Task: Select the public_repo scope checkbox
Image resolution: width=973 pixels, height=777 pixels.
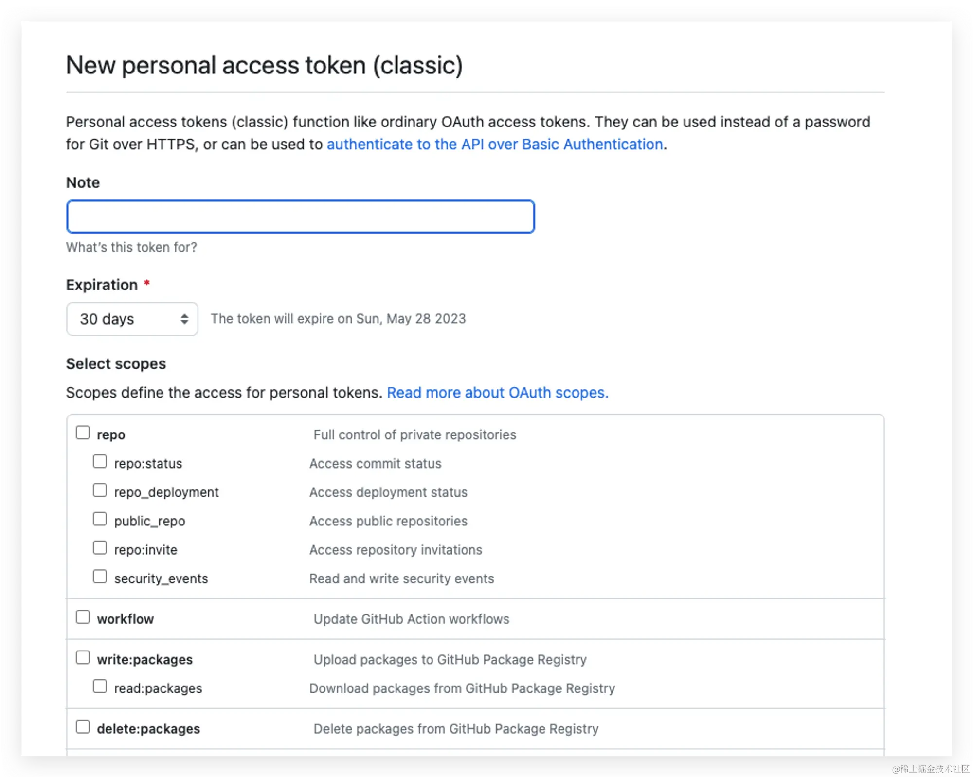Action: (x=100, y=519)
